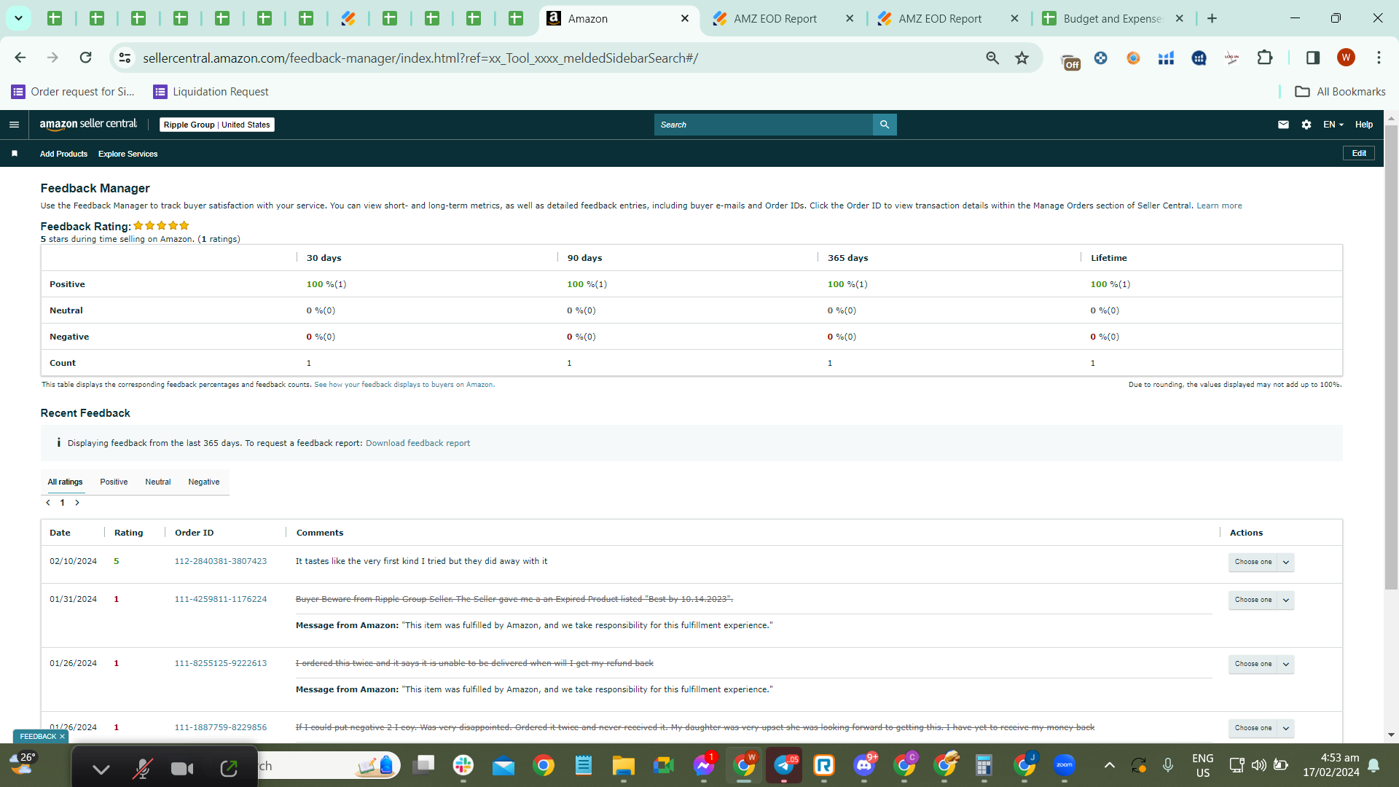The width and height of the screenshot is (1399, 787).
Task: Go to next feedback page arrow
Action: click(77, 503)
